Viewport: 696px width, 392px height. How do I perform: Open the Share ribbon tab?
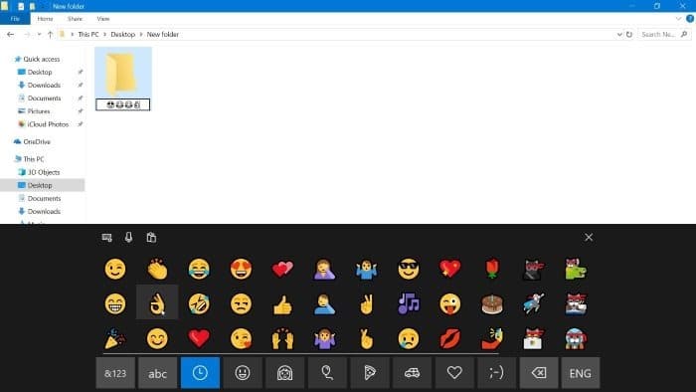[75, 19]
